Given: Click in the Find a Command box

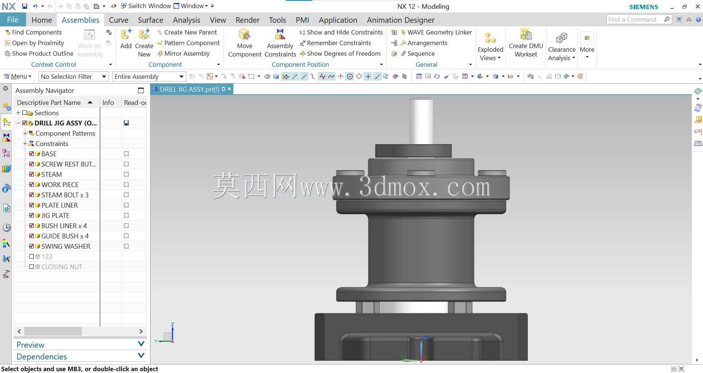Looking at the screenshot, I should pos(635,19).
